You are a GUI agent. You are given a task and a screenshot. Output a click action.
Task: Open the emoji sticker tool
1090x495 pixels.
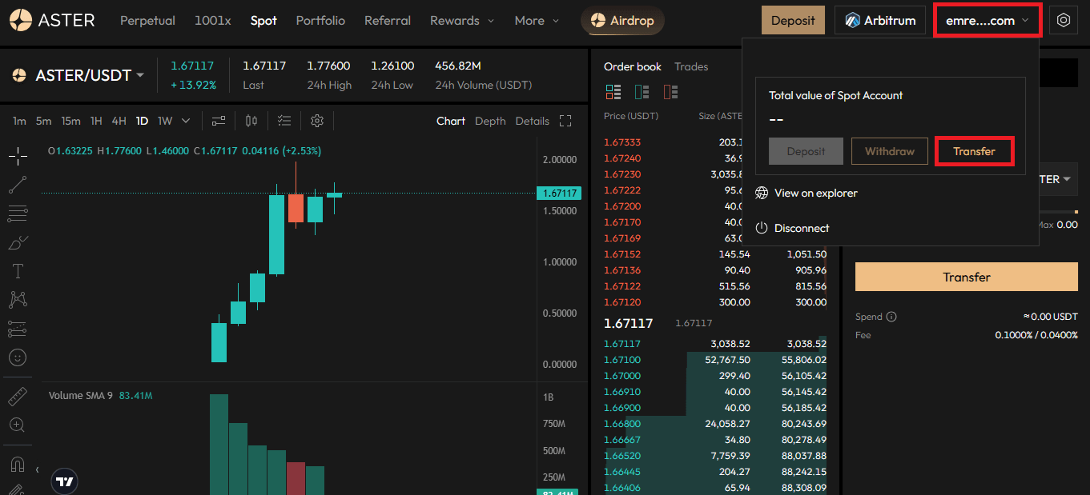coord(18,357)
